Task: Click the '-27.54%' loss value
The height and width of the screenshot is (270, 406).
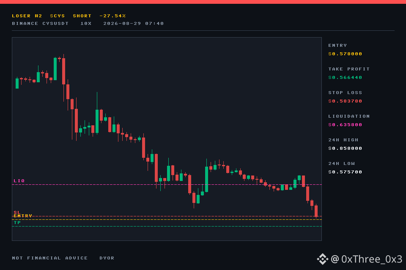Action: pos(112,16)
